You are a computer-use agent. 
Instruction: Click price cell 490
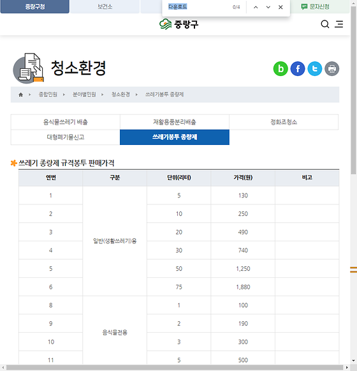pos(243,232)
